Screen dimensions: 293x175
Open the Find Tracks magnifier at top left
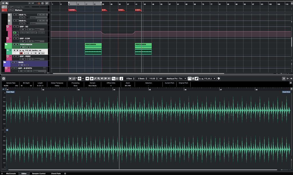click(x=47, y=3)
